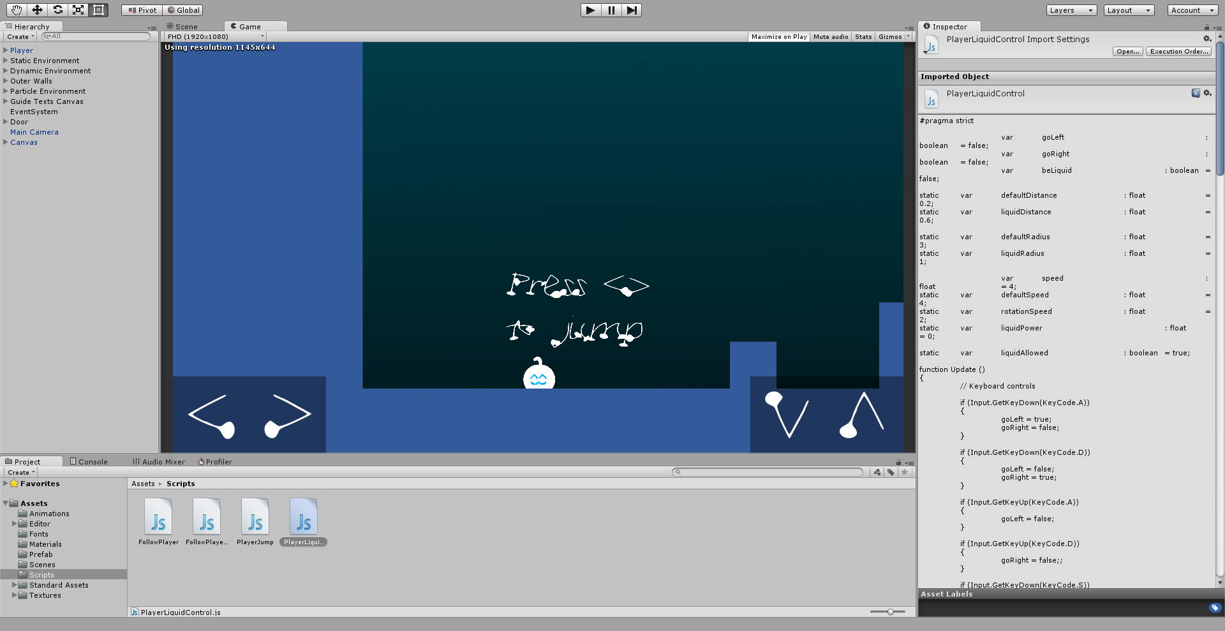1225x631 pixels.
Task: Switch to the Audio Mixer tab
Action: [159, 462]
